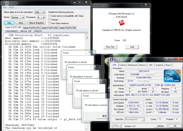
Task: Click the Loop 24 finished log line
Action: [34, 116]
